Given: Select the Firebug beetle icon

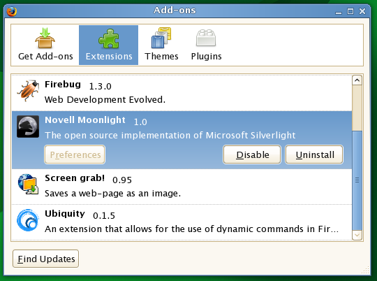Looking at the screenshot, I should (x=28, y=91).
